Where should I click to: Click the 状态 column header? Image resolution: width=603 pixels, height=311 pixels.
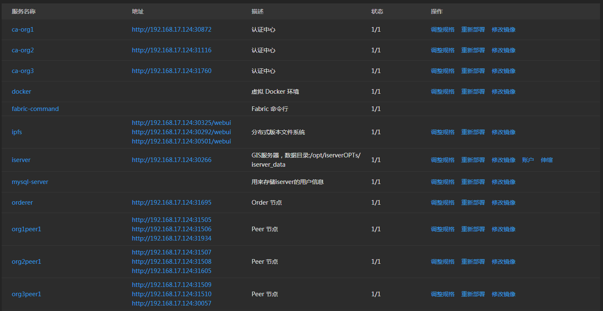[377, 11]
